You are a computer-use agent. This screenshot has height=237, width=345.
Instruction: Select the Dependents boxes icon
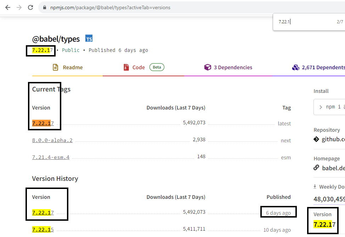296,67
